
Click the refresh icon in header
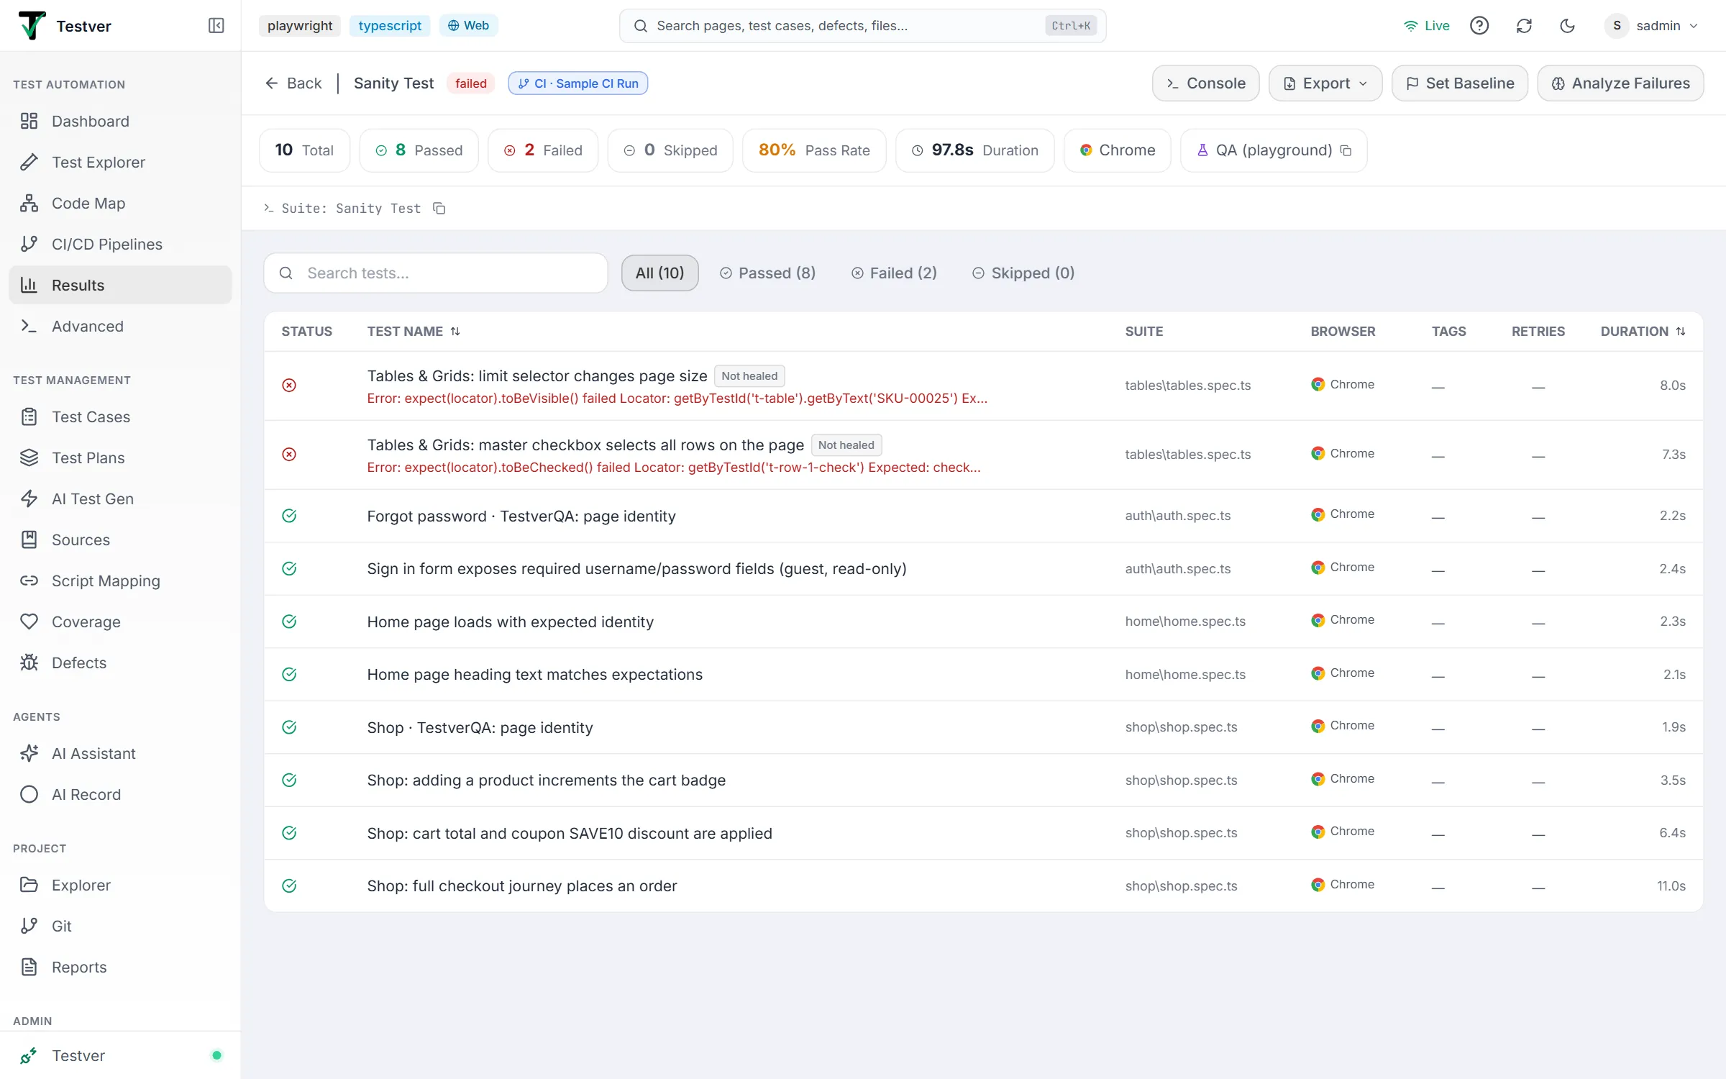point(1524,26)
